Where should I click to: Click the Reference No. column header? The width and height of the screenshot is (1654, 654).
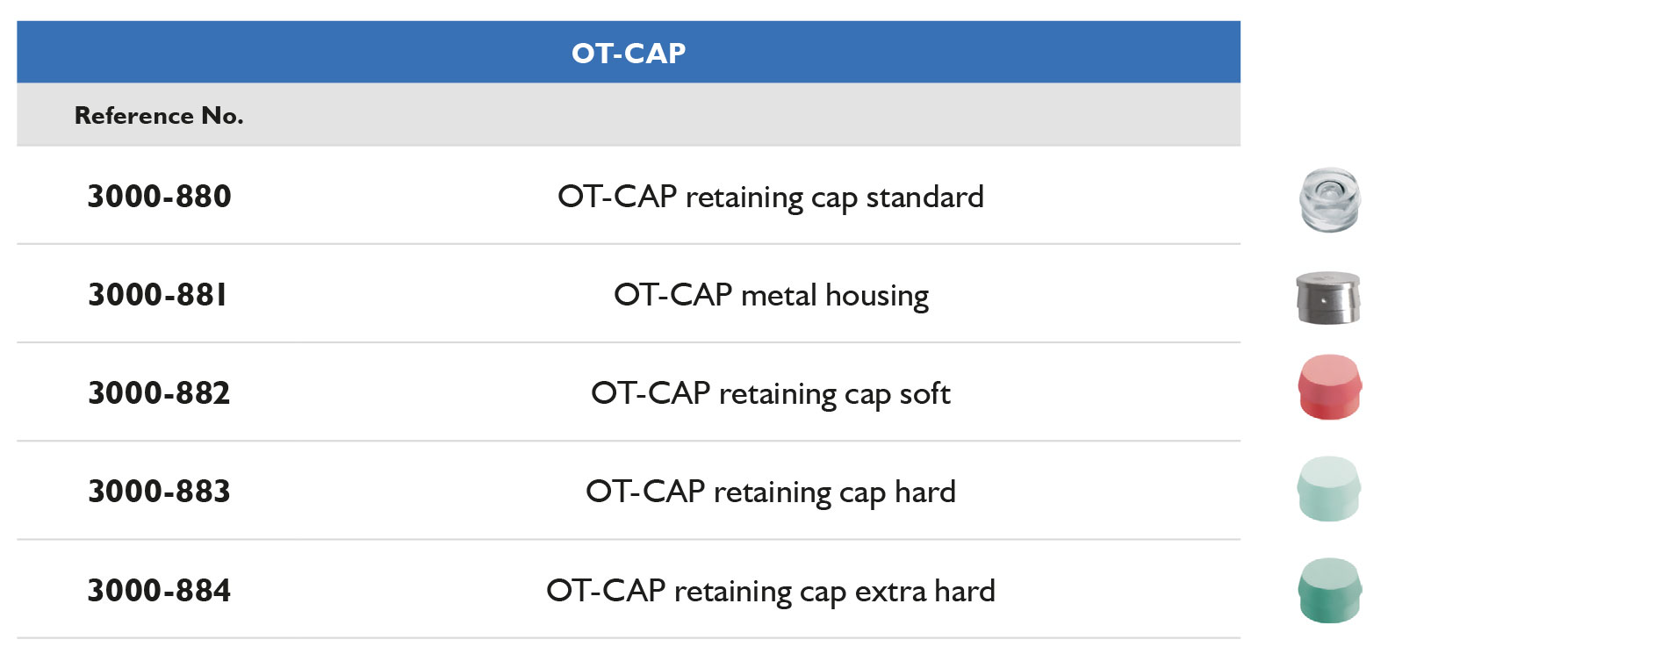coord(159,116)
